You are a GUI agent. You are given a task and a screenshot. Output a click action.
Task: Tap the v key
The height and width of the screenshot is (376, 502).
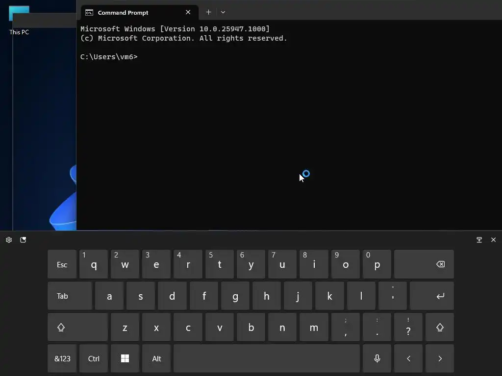coord(219,328)
